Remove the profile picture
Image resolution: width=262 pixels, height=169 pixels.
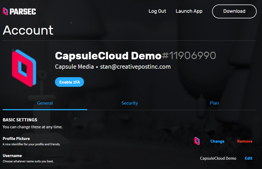click(x=245, y=141)
